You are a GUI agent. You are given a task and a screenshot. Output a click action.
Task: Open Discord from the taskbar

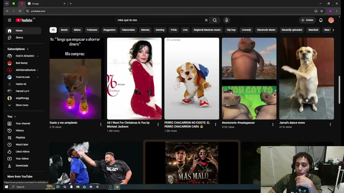pos(91,187)
